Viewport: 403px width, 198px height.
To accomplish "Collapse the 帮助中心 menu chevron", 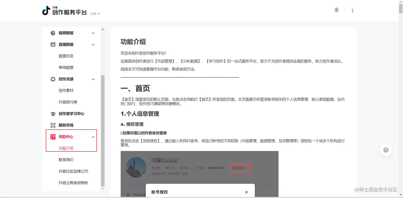I will pos(93,137).
